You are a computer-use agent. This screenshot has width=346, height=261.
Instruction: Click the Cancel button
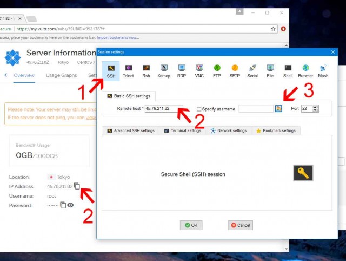(241, 225)
